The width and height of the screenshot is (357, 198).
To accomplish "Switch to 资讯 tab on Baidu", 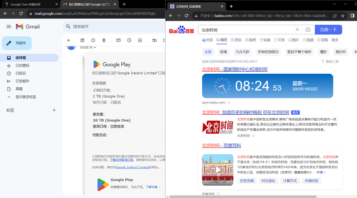I will pyautogui.click(x=236, y=40).
